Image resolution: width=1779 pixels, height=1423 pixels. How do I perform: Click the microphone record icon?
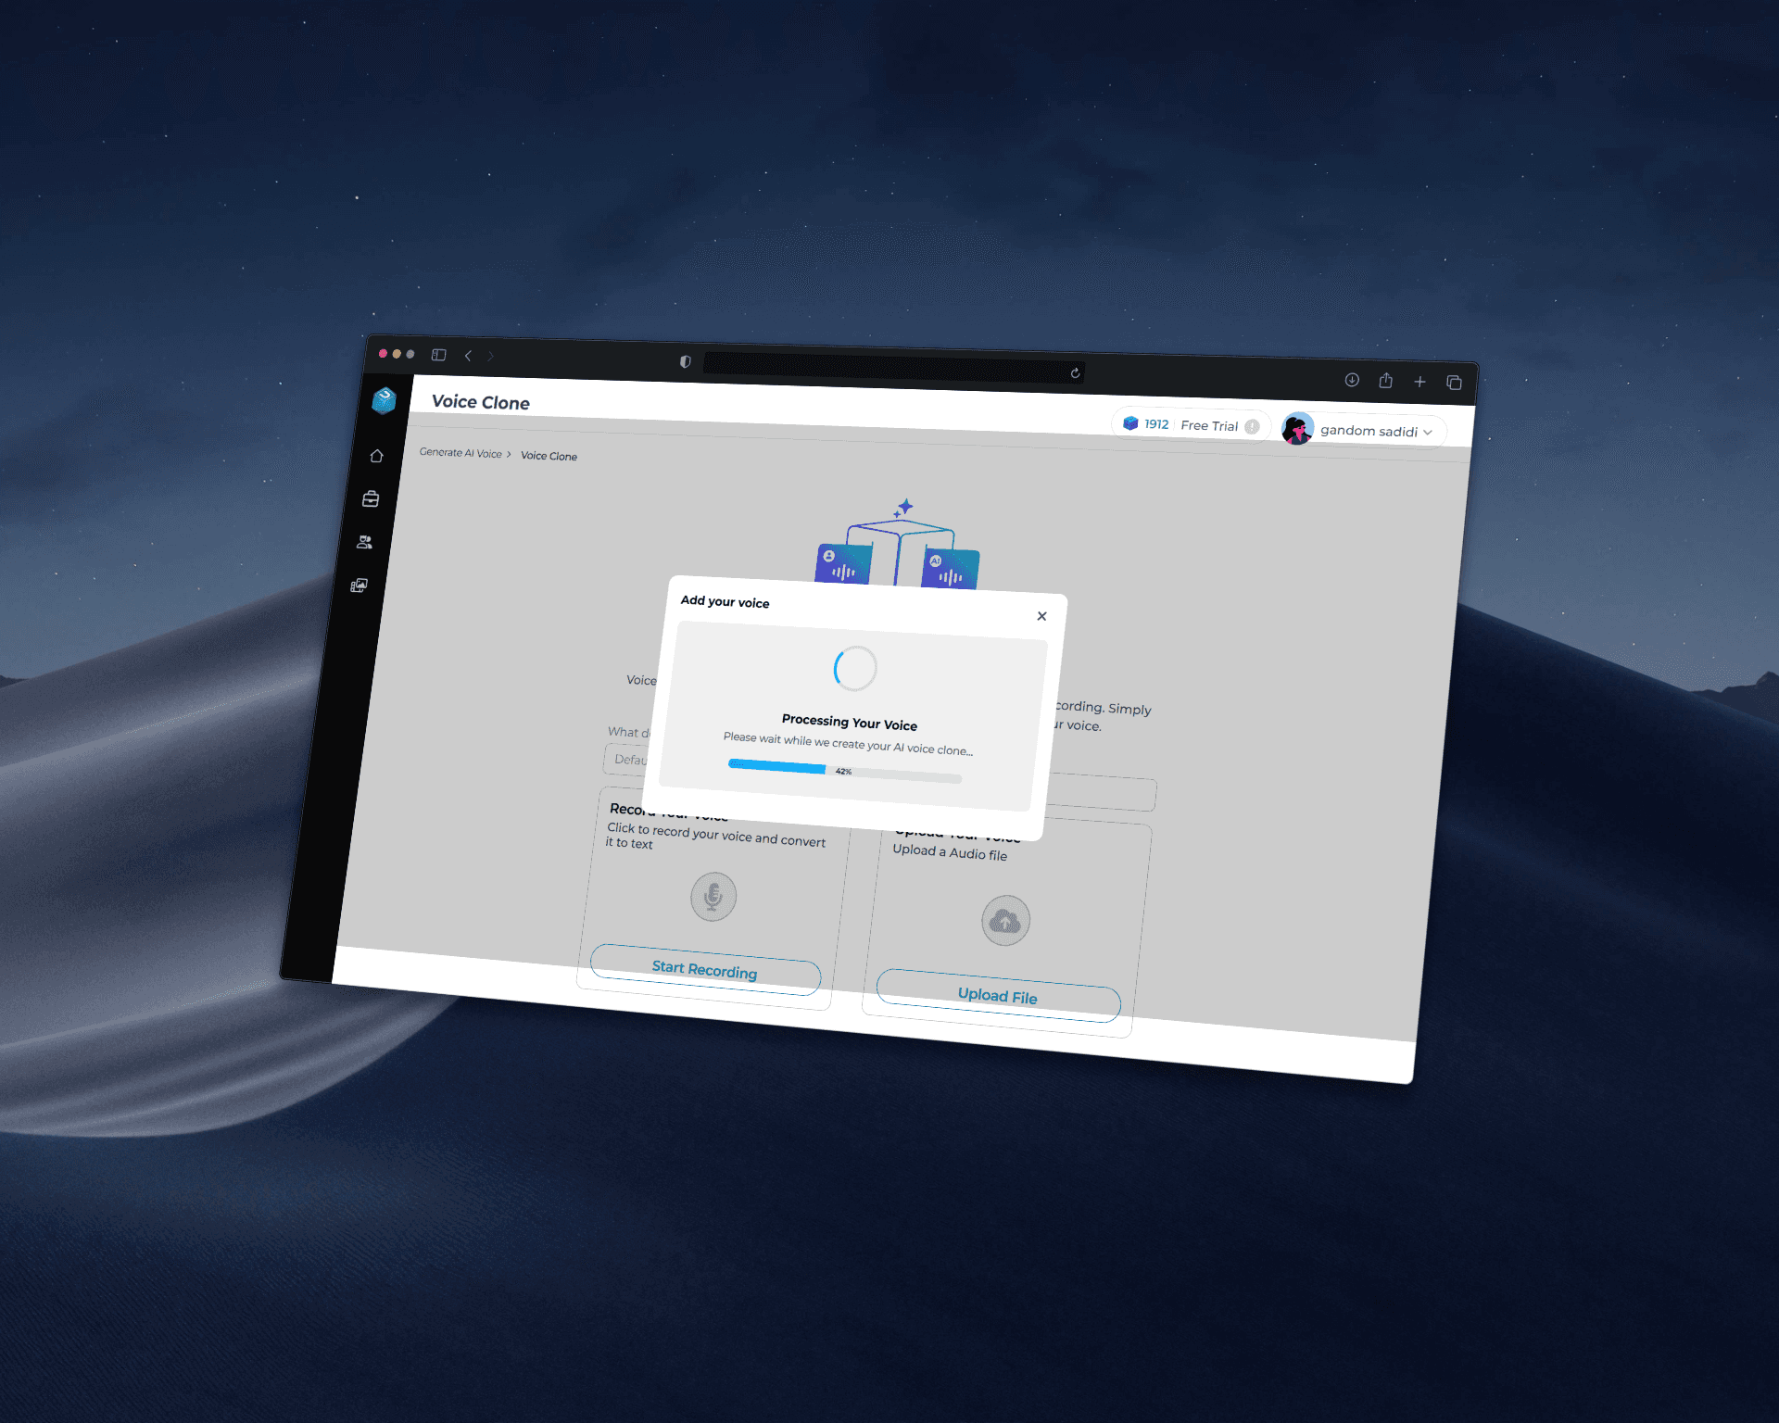[713, 896]
